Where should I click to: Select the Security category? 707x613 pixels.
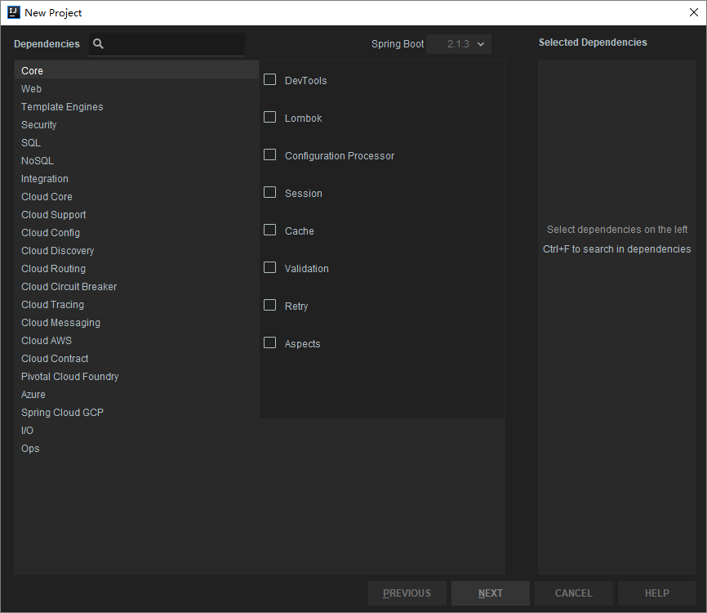point(136,125)
